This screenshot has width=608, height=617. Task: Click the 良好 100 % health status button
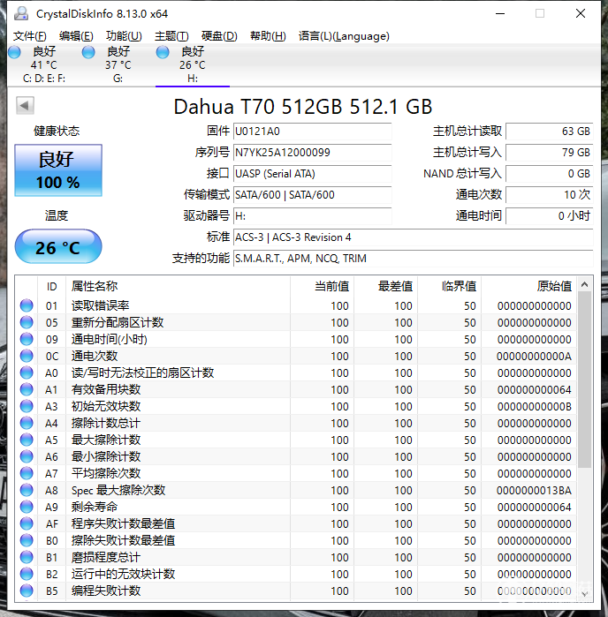(x=58, y=170)
